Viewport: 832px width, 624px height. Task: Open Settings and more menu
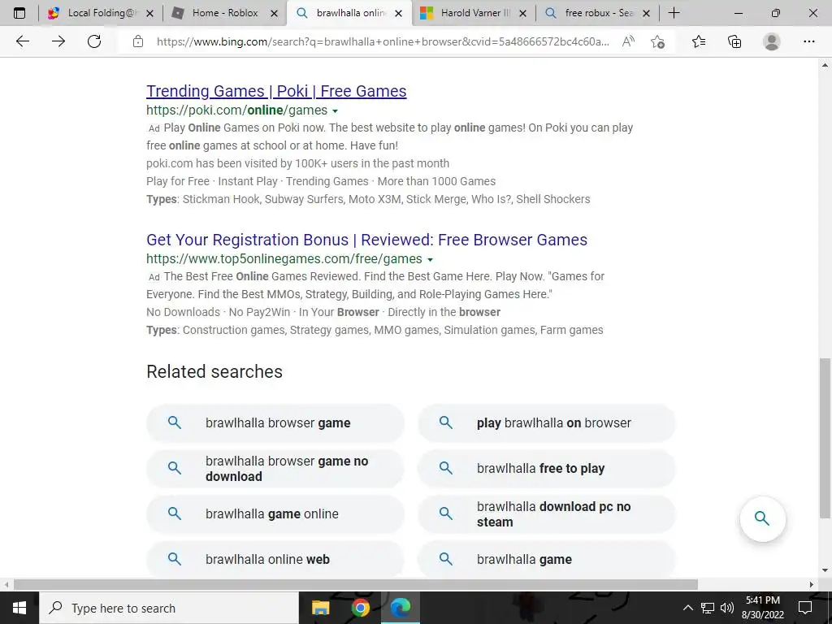(808, 41)
